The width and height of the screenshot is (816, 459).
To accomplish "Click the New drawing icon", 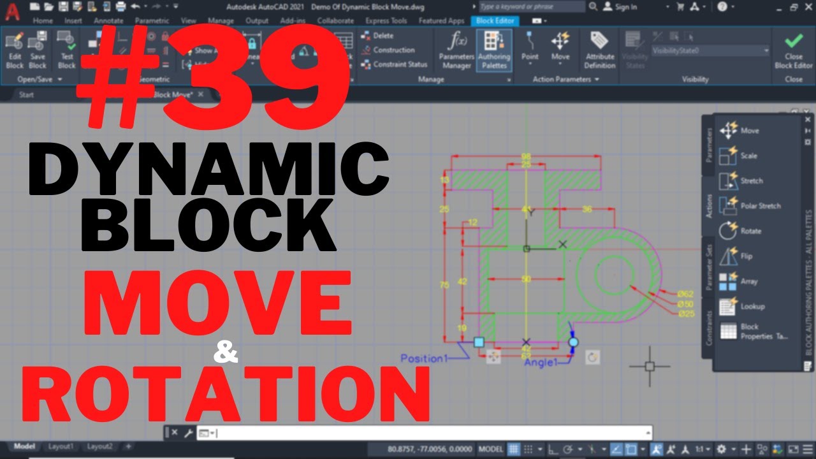I will pyautogui.click(x=34, y=6).
